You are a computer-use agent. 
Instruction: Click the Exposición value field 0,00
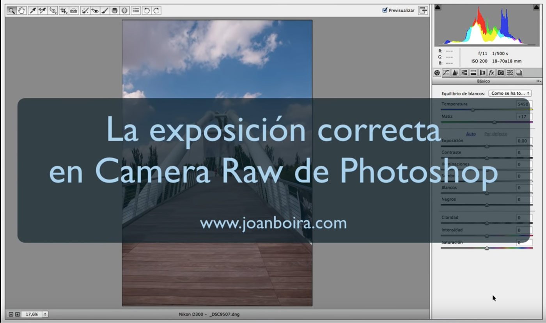(524, 141)
